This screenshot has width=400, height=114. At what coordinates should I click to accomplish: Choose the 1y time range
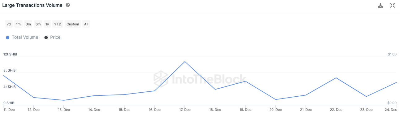tap(47, 24)
